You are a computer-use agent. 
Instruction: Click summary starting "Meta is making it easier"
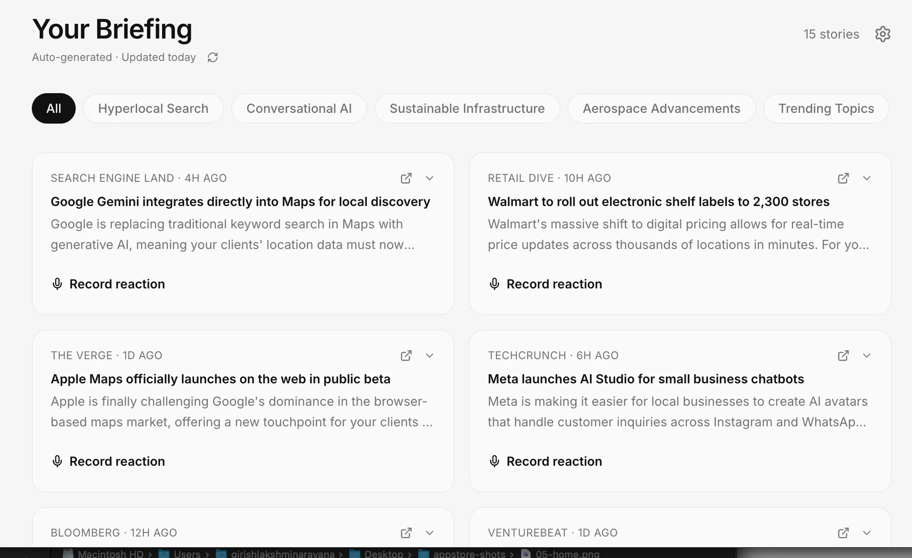[678, 412]
